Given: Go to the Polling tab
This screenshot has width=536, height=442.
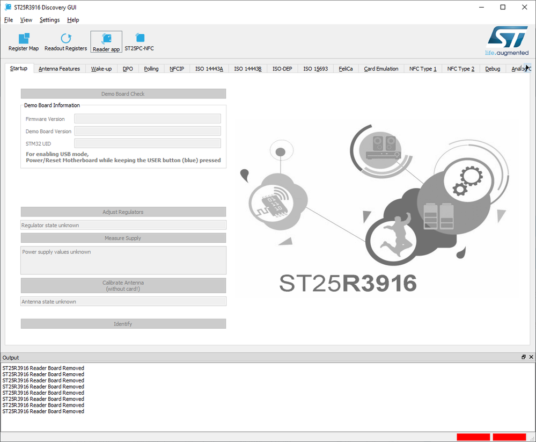Looking at the screenshot, I should pyautogui.click(x=151, y=69).
